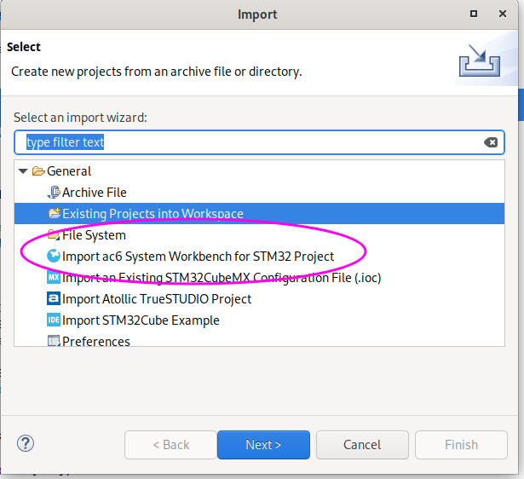Focus the type filter text field

tap(259, 142)
